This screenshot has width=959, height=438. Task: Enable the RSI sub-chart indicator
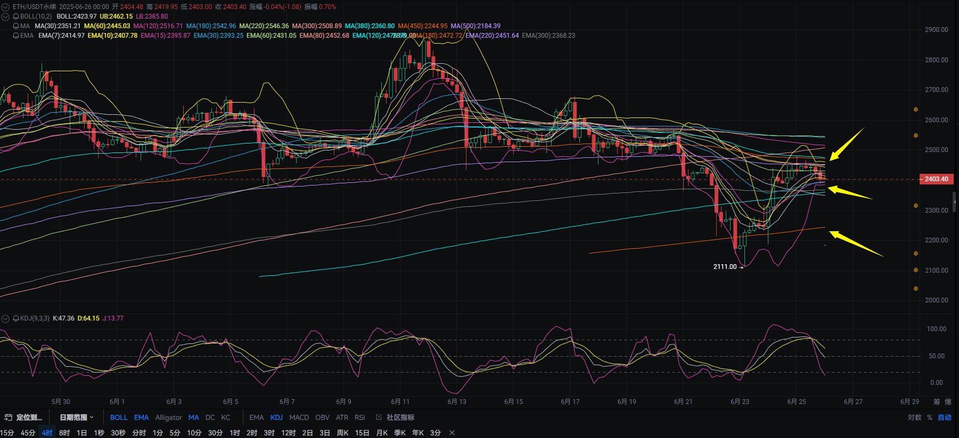coord(360,417)
